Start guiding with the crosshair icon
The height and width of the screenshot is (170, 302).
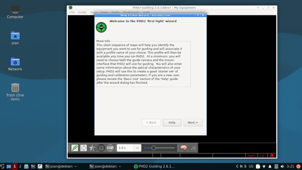click(101, 148)
